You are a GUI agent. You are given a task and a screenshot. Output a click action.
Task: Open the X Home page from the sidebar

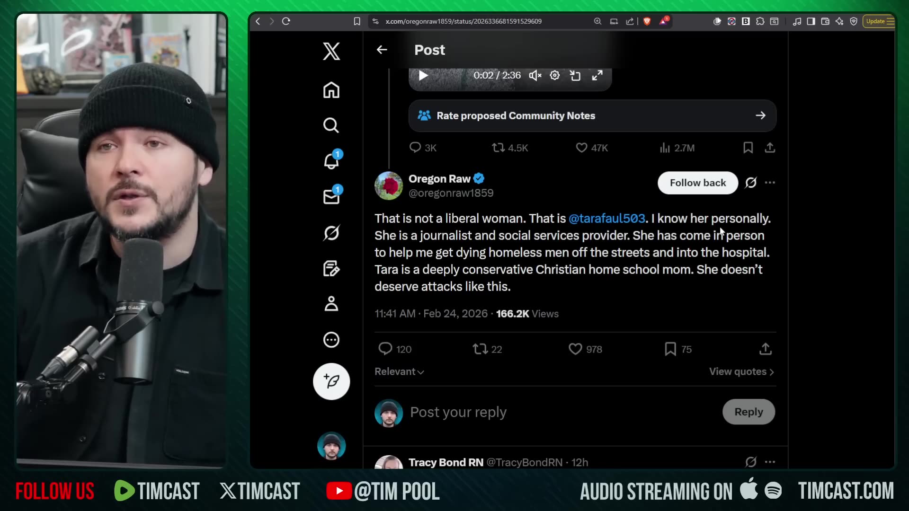pyautogui.click(x=331, y=90)
